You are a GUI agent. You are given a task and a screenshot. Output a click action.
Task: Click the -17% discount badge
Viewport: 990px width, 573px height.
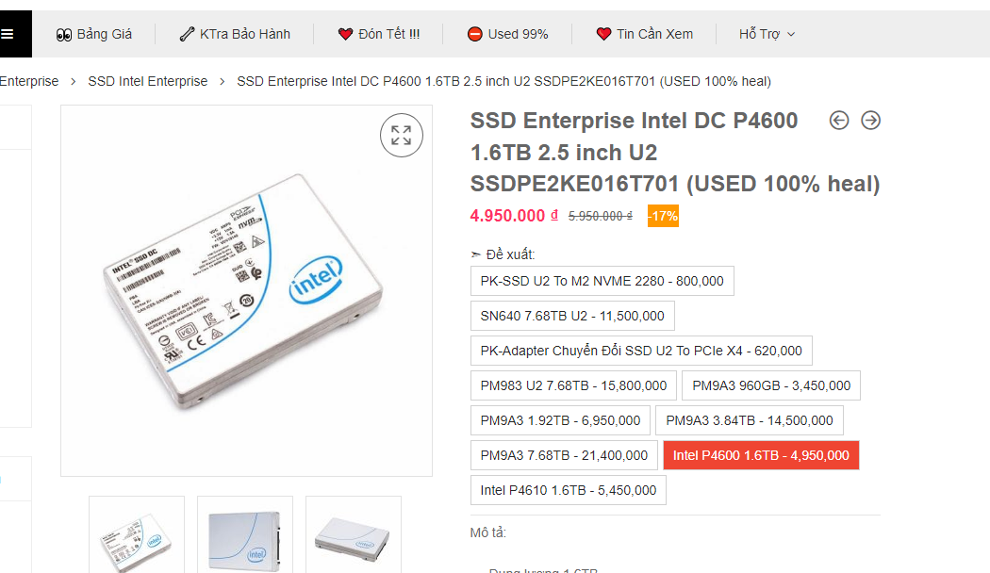tap(663, 216)
